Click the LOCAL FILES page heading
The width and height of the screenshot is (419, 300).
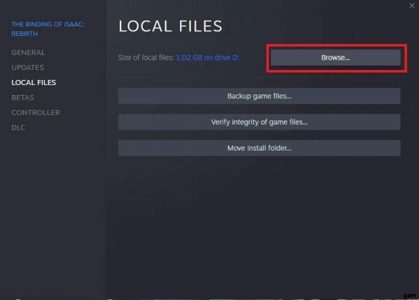coord(170,26)
